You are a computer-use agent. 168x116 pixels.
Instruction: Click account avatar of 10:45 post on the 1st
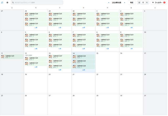[x=98, y=19]
